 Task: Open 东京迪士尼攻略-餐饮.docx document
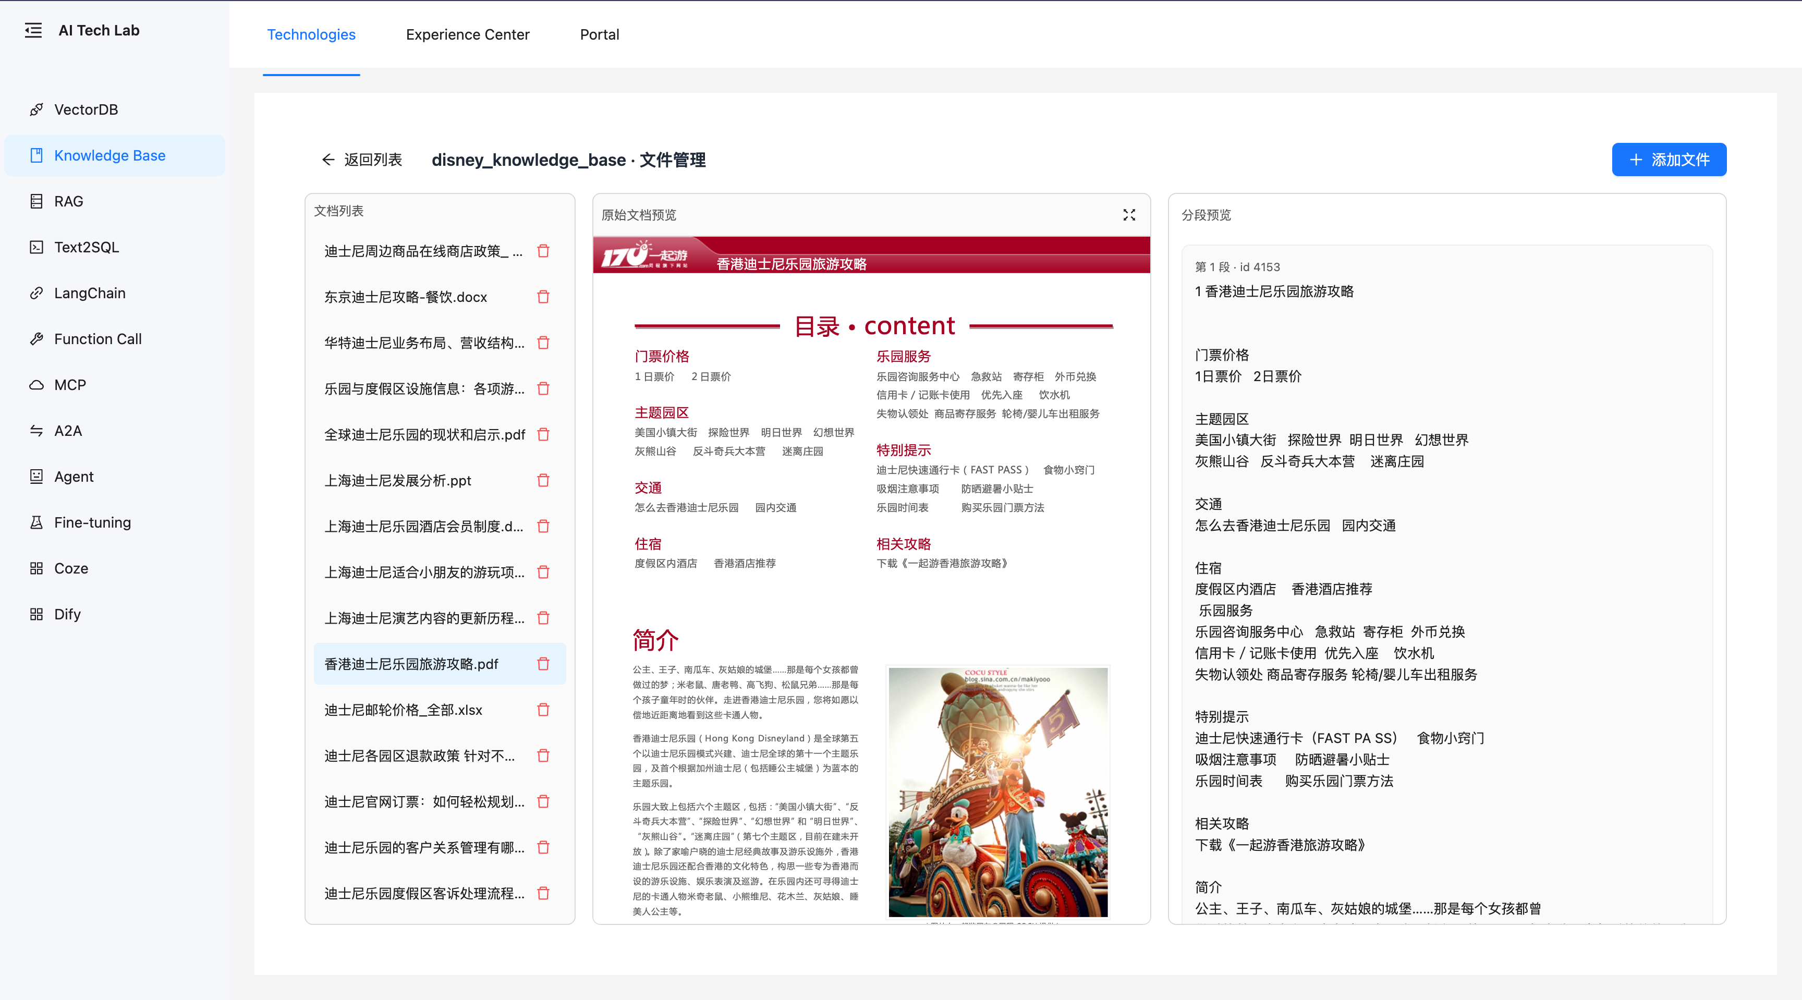tap(406, 297)
